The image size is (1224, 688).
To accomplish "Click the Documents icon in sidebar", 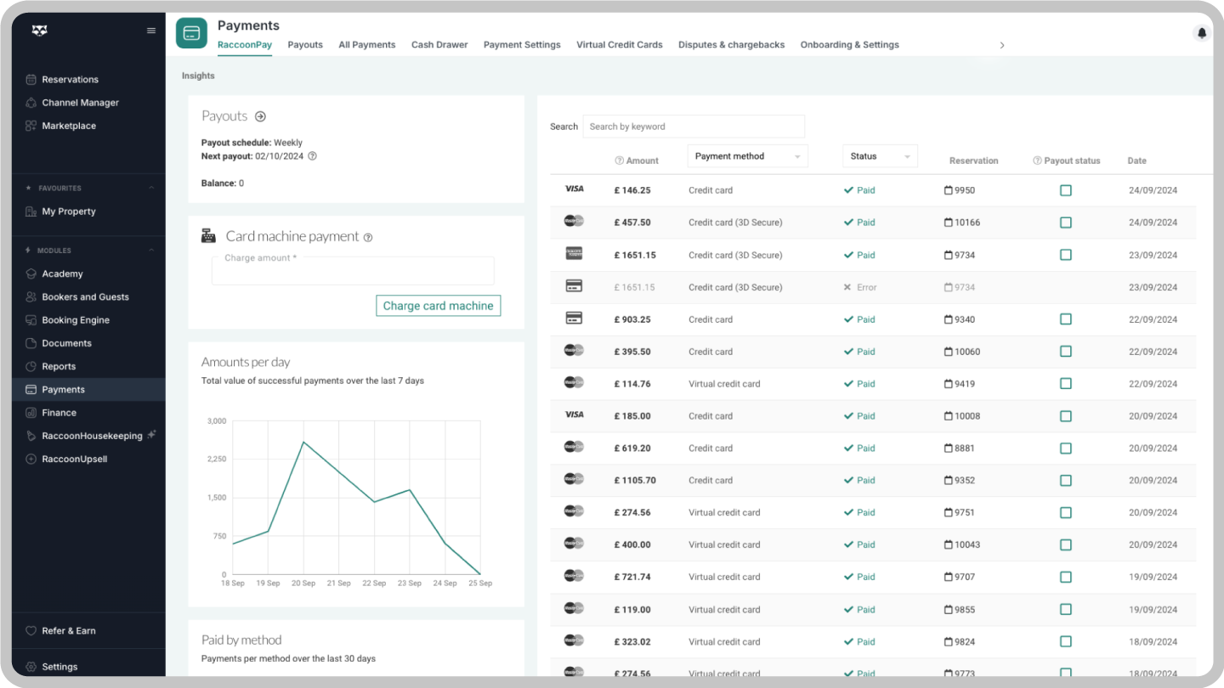I will click(x=31, y=343).
